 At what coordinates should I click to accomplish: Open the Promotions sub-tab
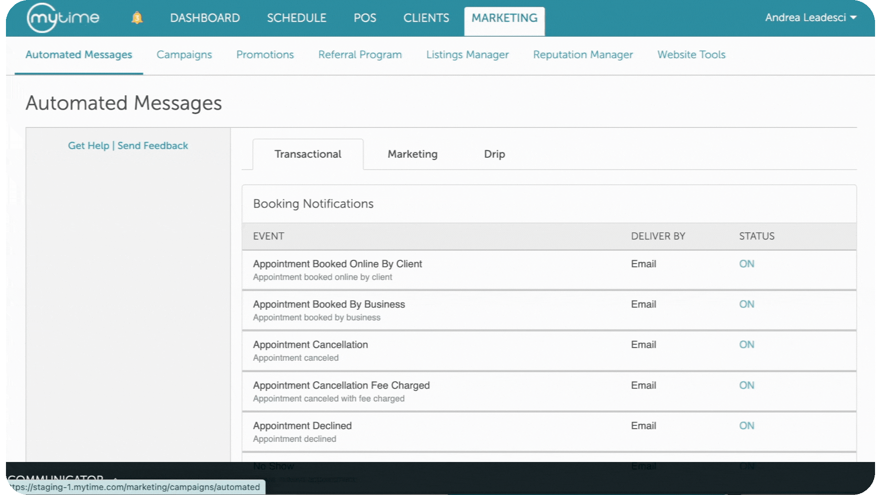click(x=265, y=55)
